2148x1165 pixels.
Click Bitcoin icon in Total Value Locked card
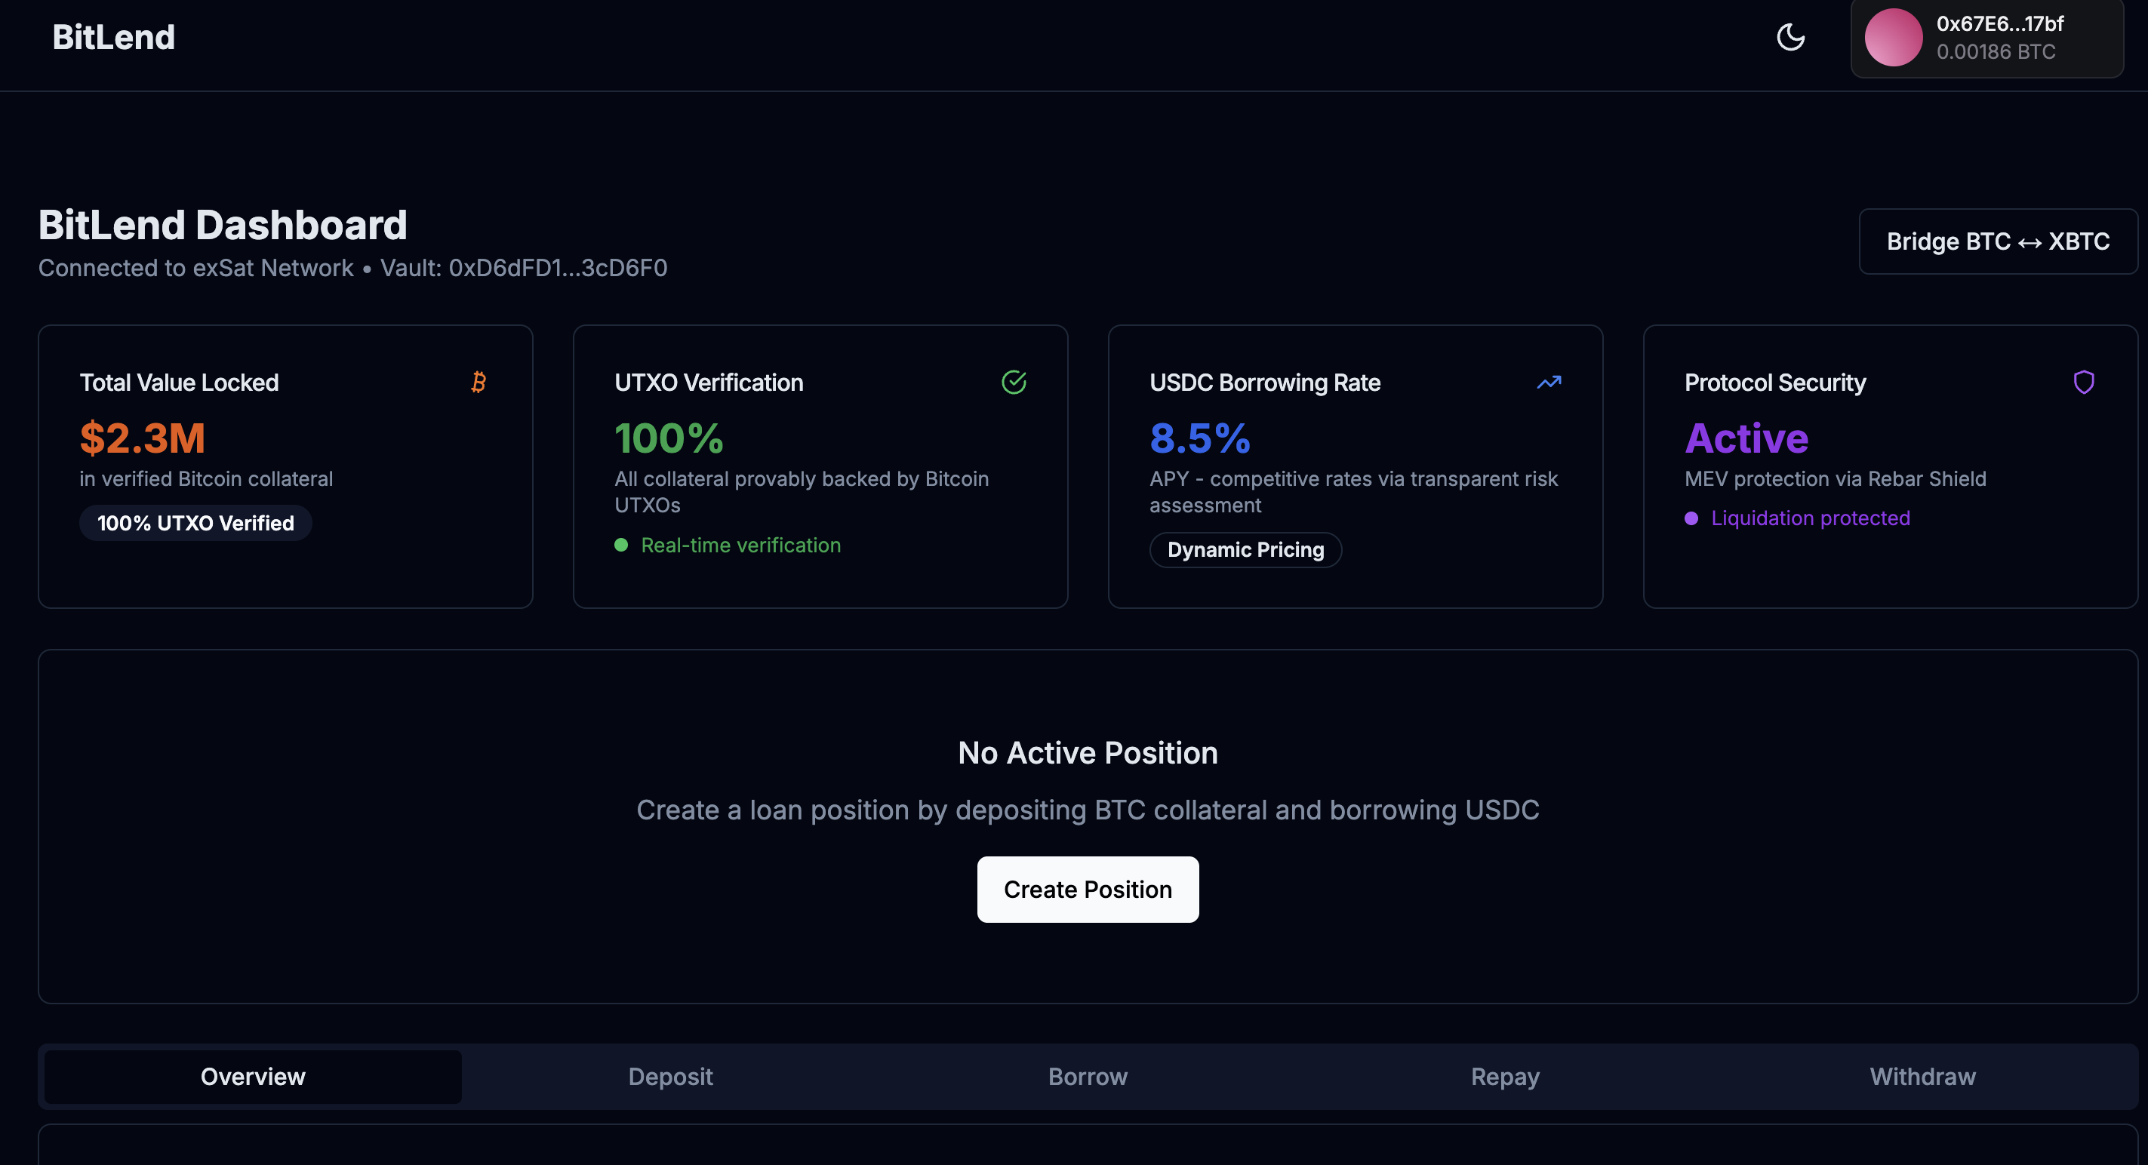[x=478, y=383]
